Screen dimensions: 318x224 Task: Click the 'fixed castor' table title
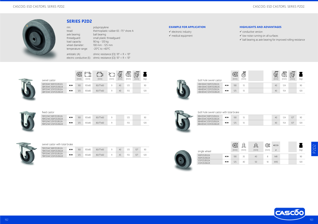coord(48,112)
